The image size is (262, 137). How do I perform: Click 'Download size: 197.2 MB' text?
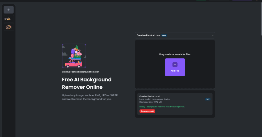pyautogui.click(x=150, y=102)
